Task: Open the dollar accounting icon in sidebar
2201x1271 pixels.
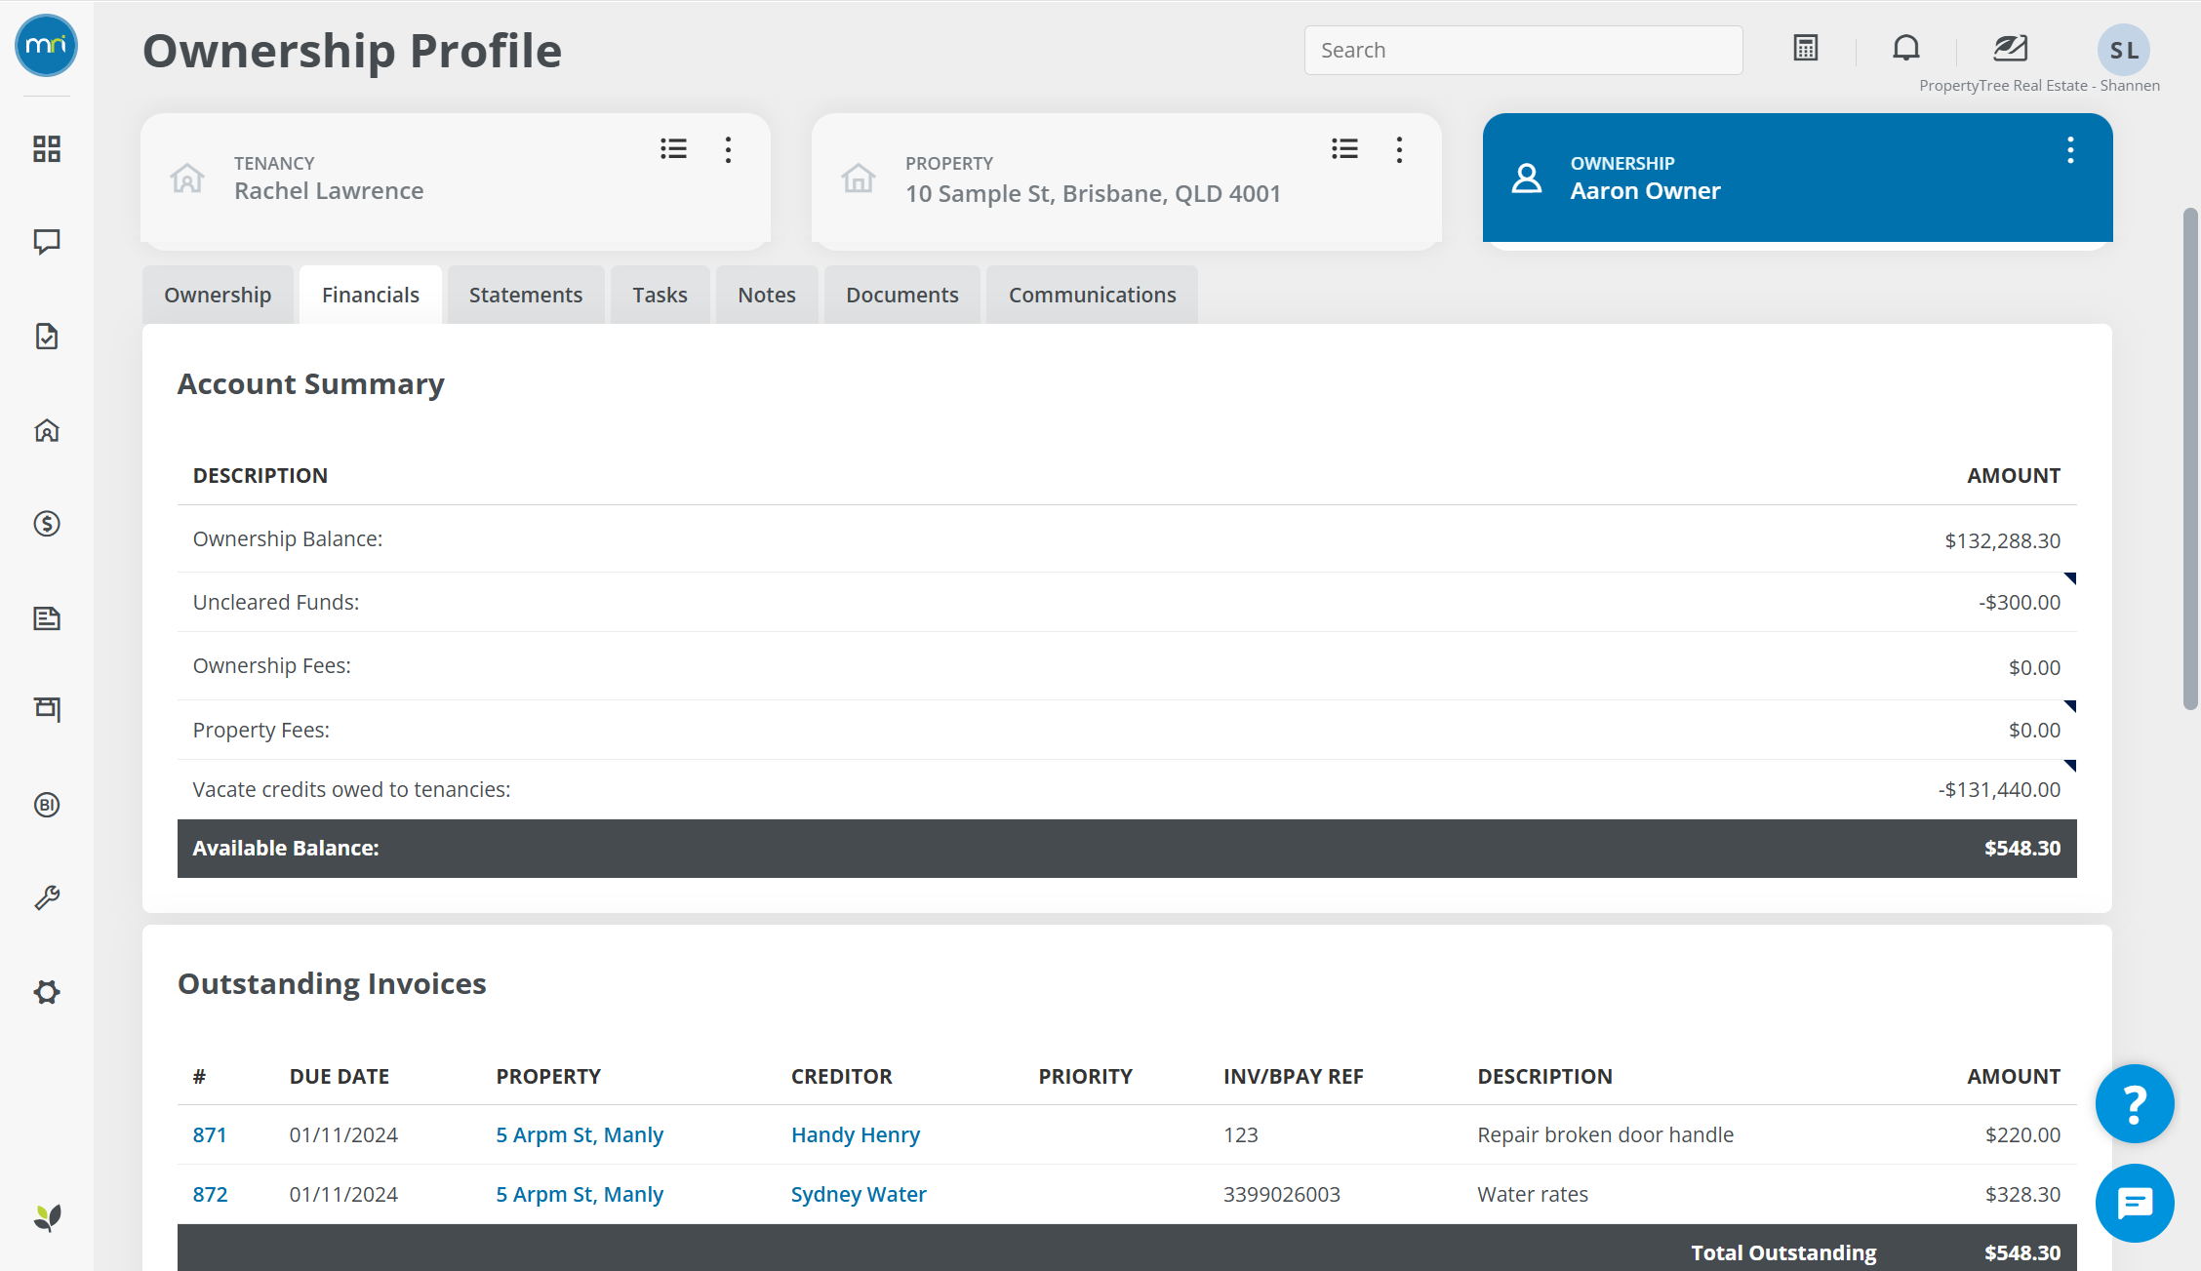Action: click(47, 524)
